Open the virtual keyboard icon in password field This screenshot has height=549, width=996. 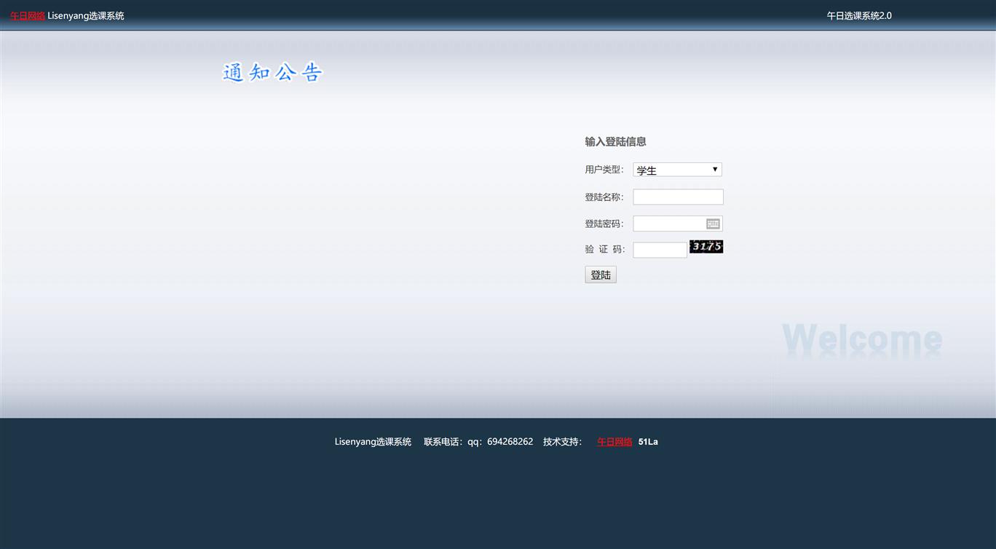click(x=713, y=224)
